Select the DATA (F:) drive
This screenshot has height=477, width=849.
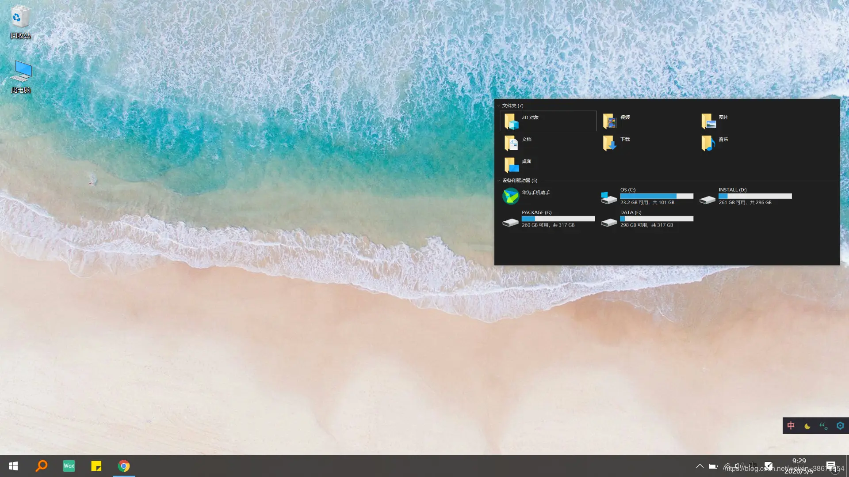point(646,219)
